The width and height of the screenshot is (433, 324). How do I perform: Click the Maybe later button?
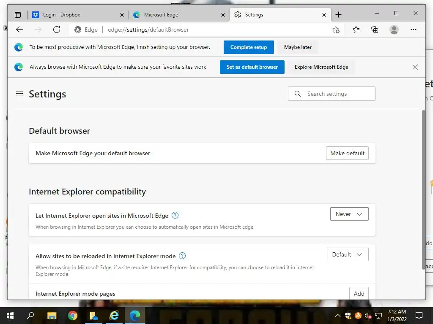(x=298, y=47)
